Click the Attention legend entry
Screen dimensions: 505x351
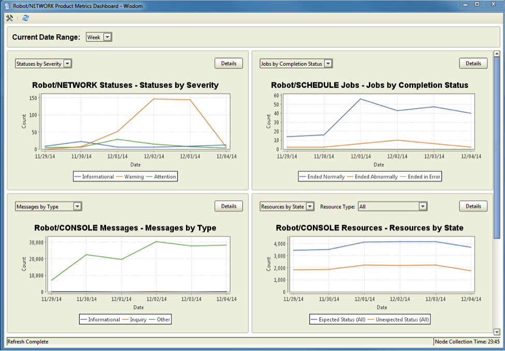(162, 177)
